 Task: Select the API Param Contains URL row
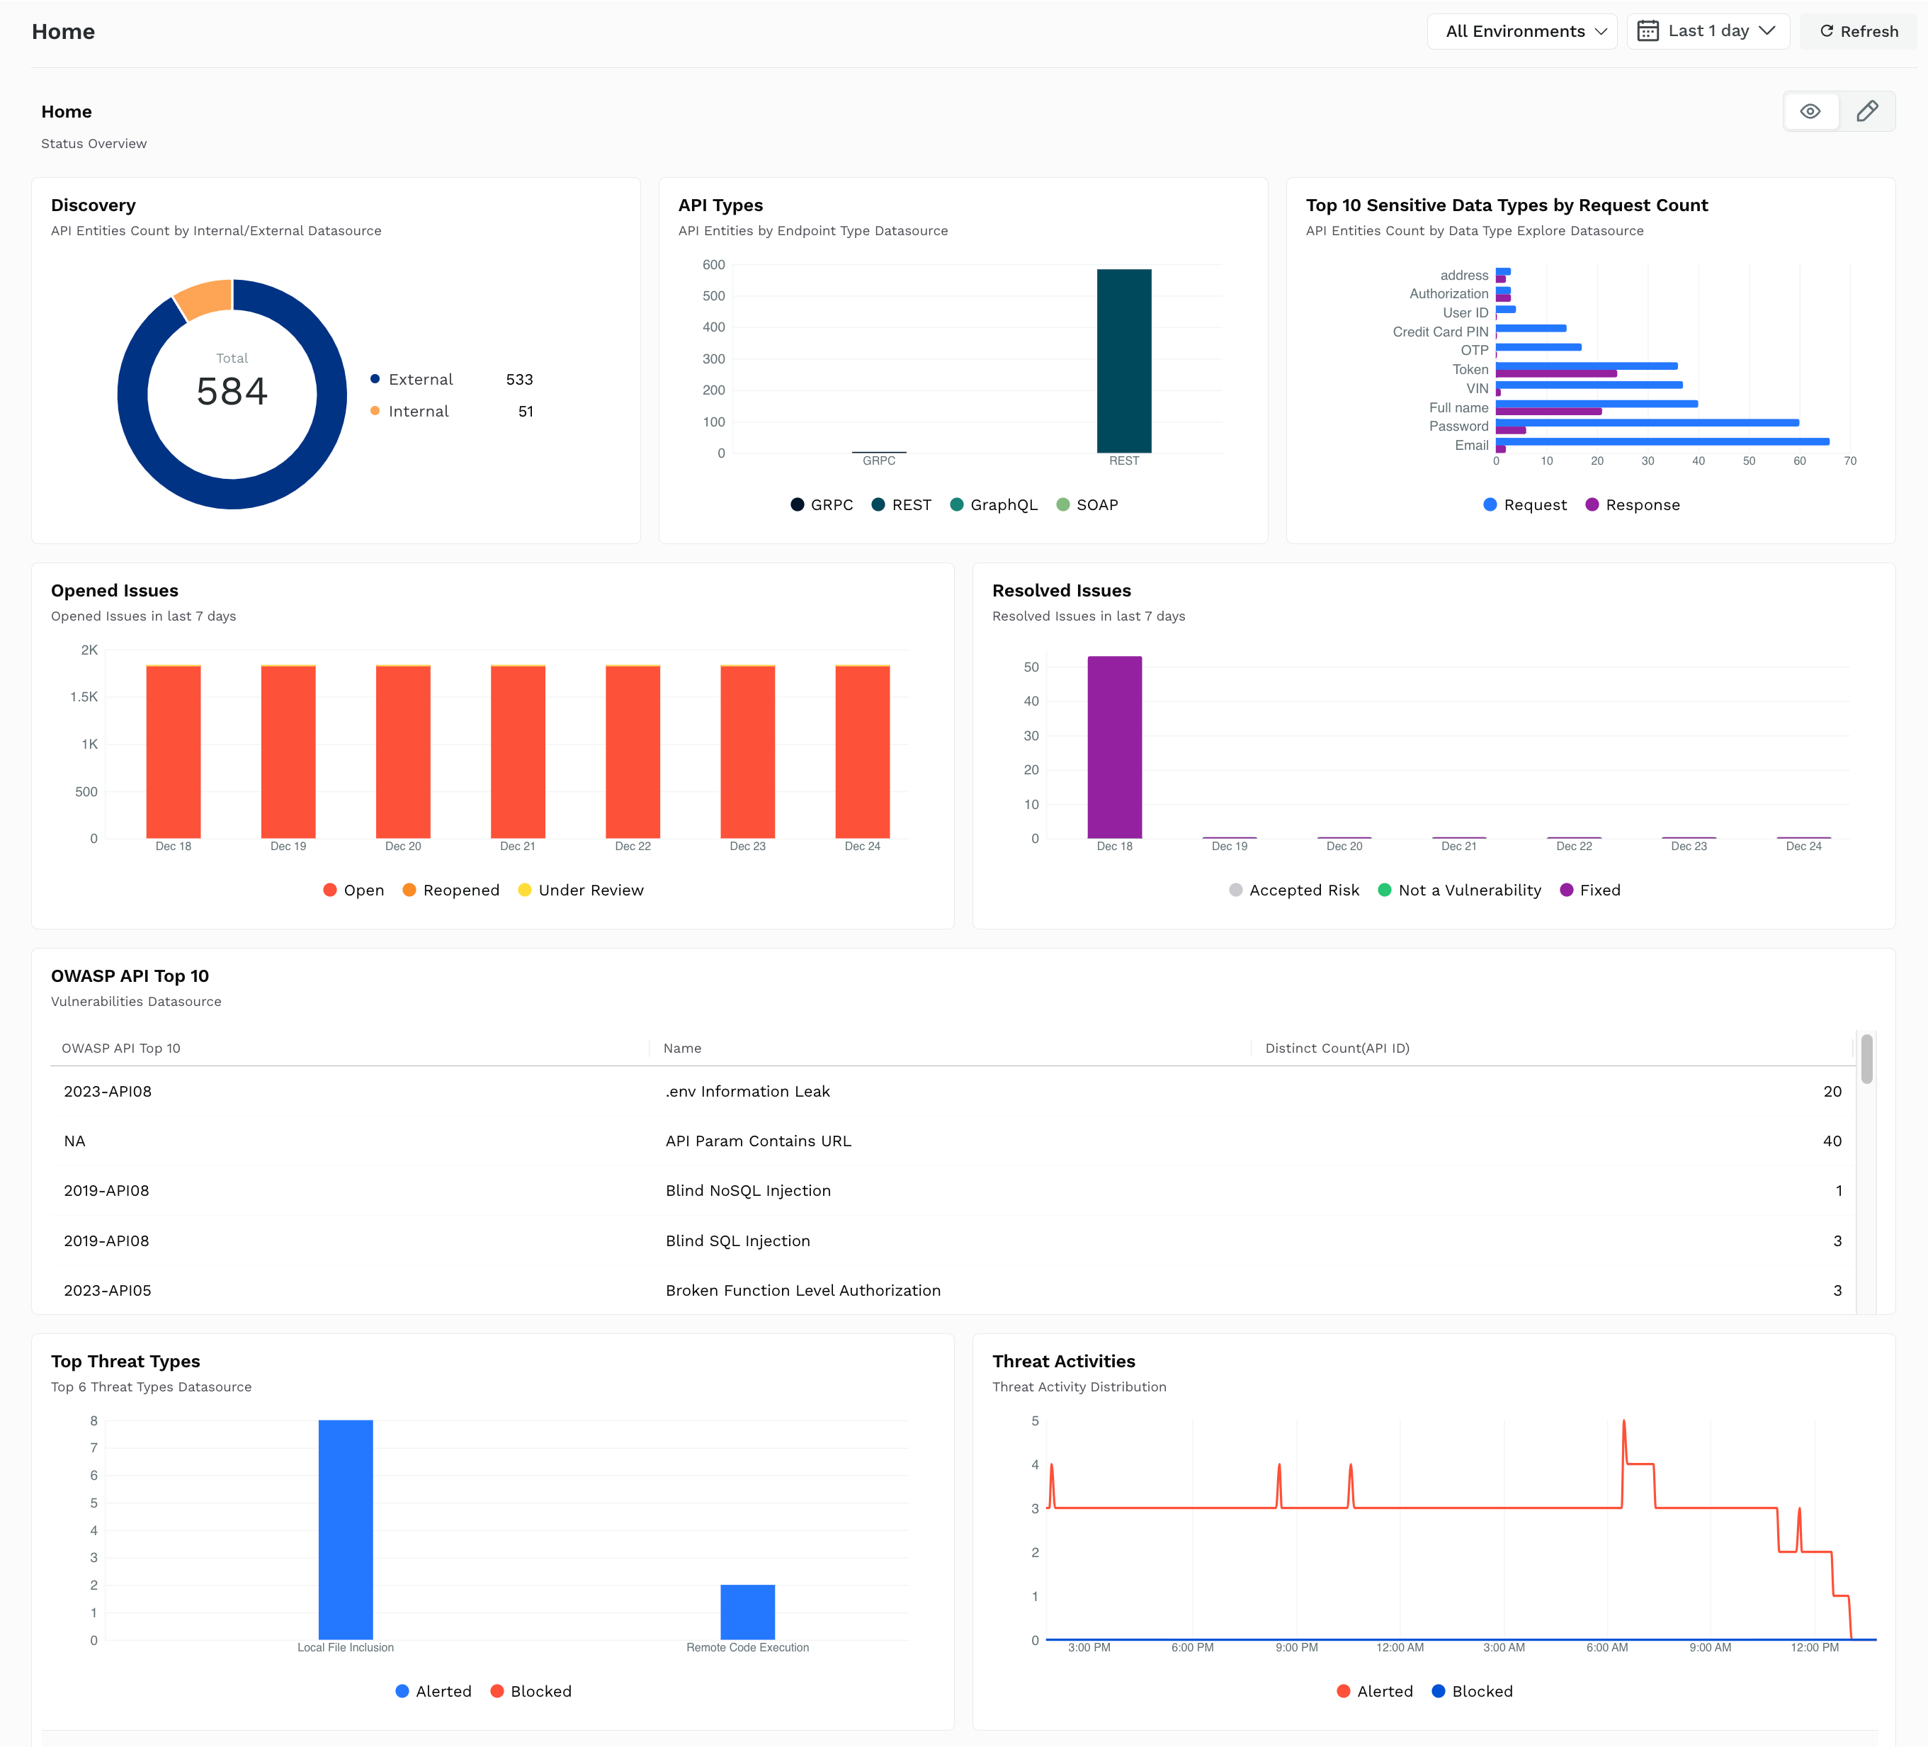click(953, 1141)
